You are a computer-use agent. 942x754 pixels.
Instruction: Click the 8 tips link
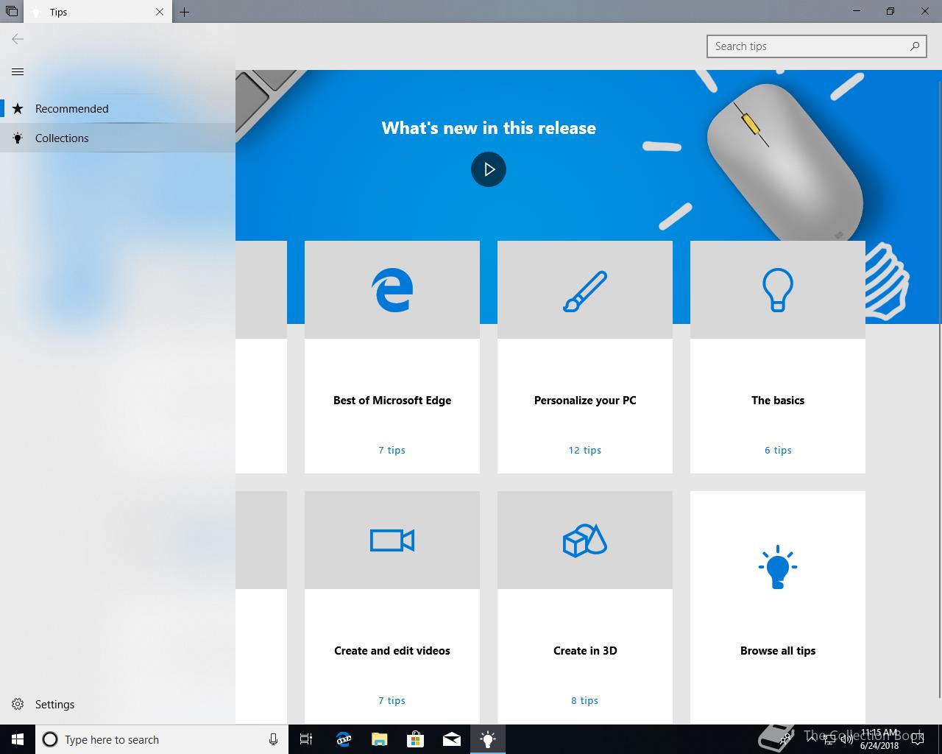point(585,700)
